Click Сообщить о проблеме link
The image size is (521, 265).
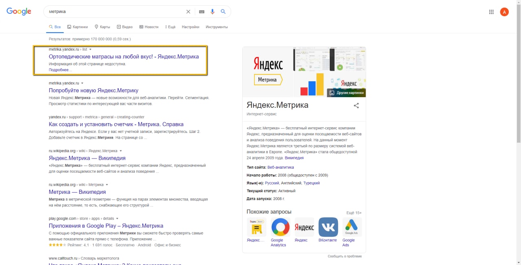(345, 256)
